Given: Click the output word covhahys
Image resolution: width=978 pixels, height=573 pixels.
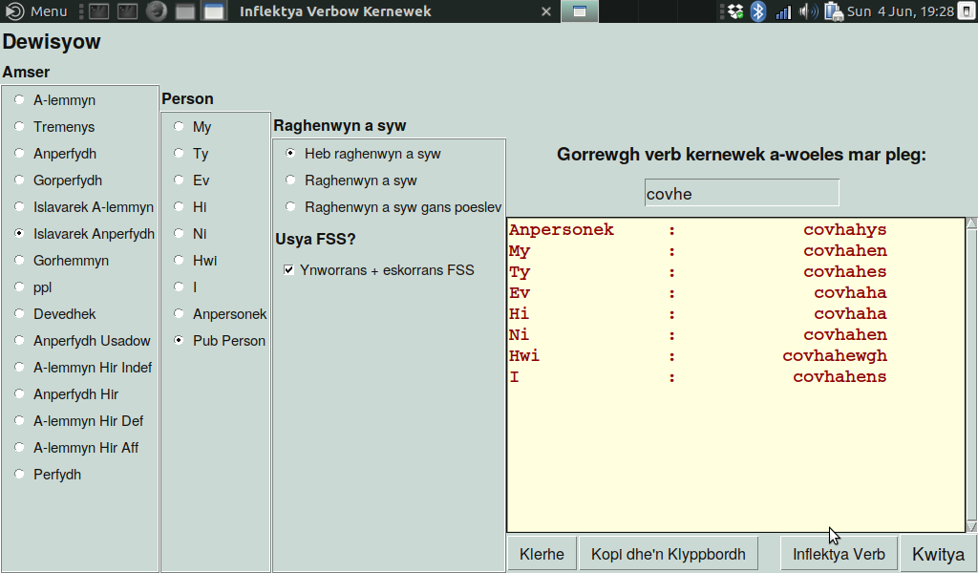Looking at the screenshot, I should click(x=844, y=229).
